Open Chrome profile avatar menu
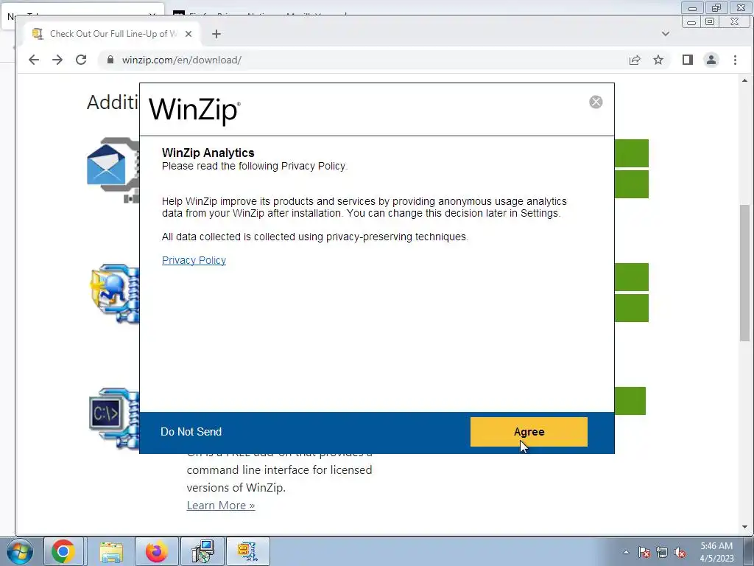Screen dimensions: 754x566 (711, 60)
